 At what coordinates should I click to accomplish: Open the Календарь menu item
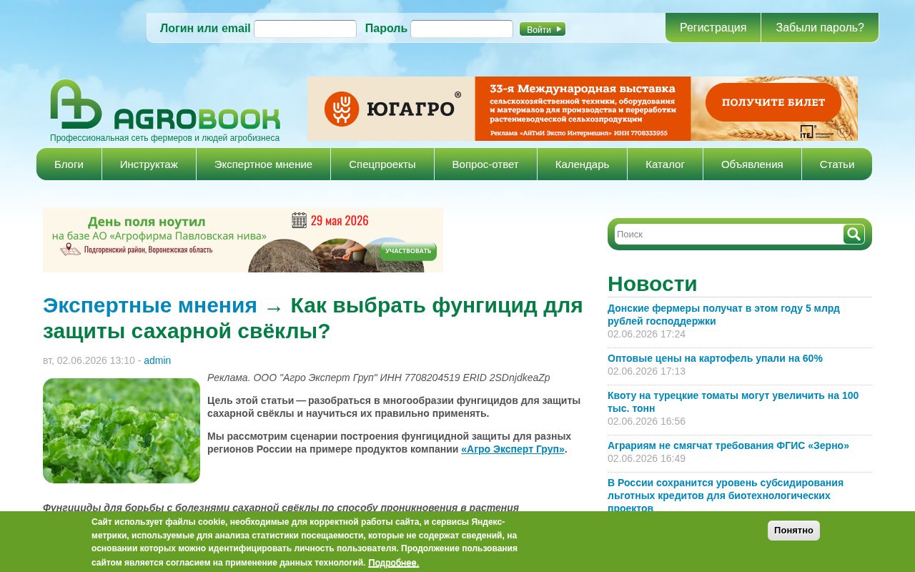582,164
